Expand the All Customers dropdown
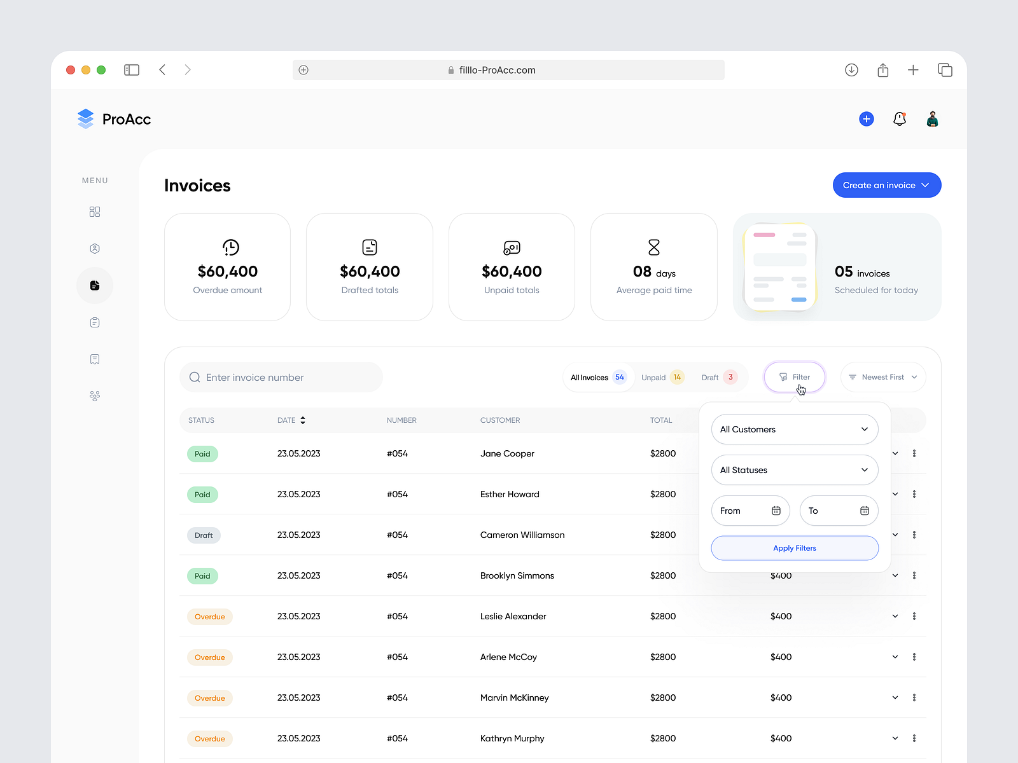 794,429
